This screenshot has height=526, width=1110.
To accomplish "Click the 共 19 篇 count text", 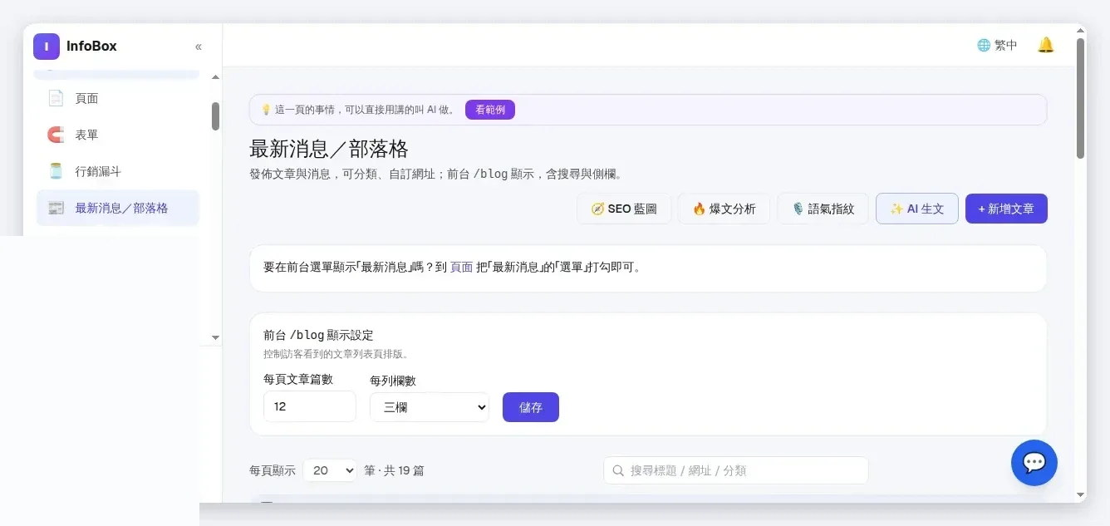I will pos(404,470).
